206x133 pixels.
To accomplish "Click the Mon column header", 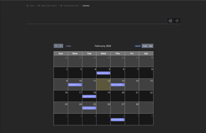I will 75,53.
